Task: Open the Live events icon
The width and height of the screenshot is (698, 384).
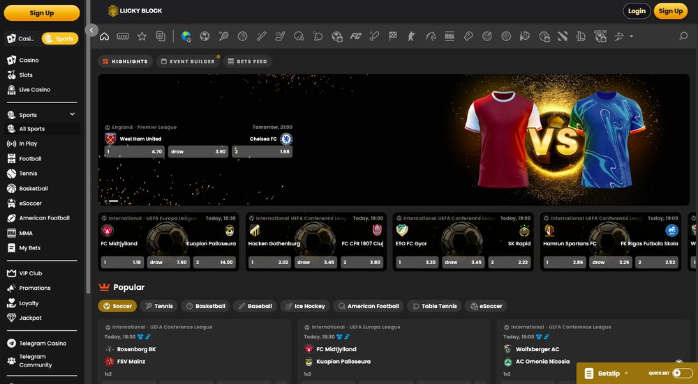Action: coord(123,36)
